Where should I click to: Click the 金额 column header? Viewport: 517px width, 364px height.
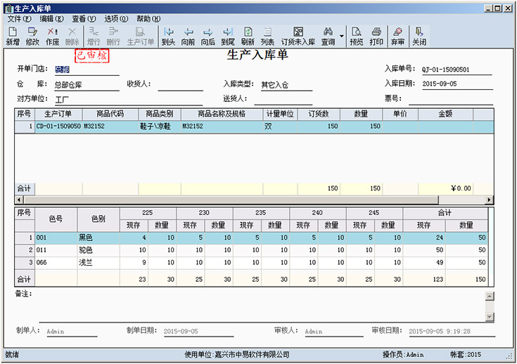click(445, 114)
